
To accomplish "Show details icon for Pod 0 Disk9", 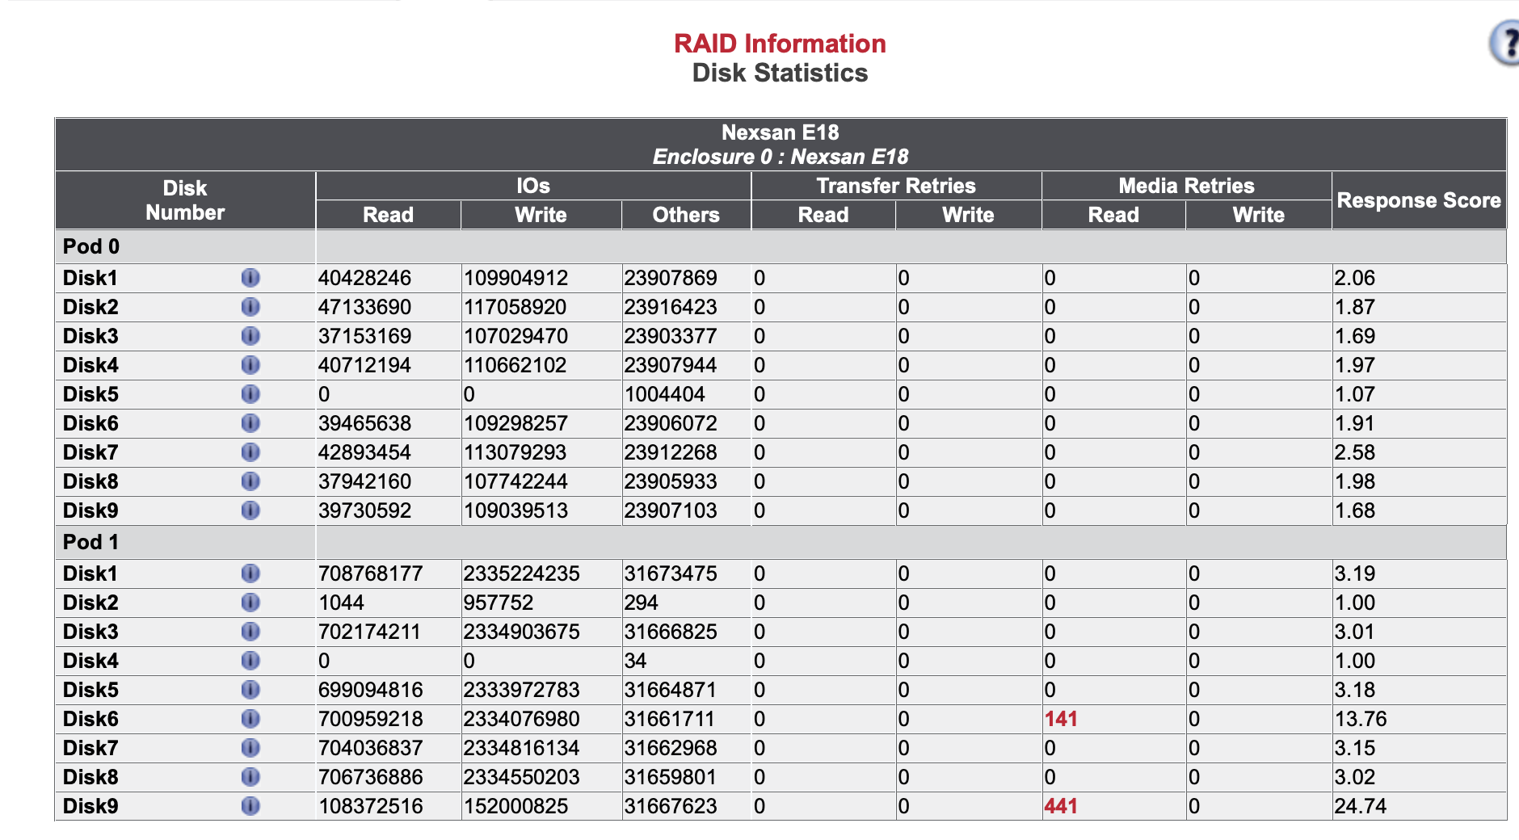I will click(250, 510).
